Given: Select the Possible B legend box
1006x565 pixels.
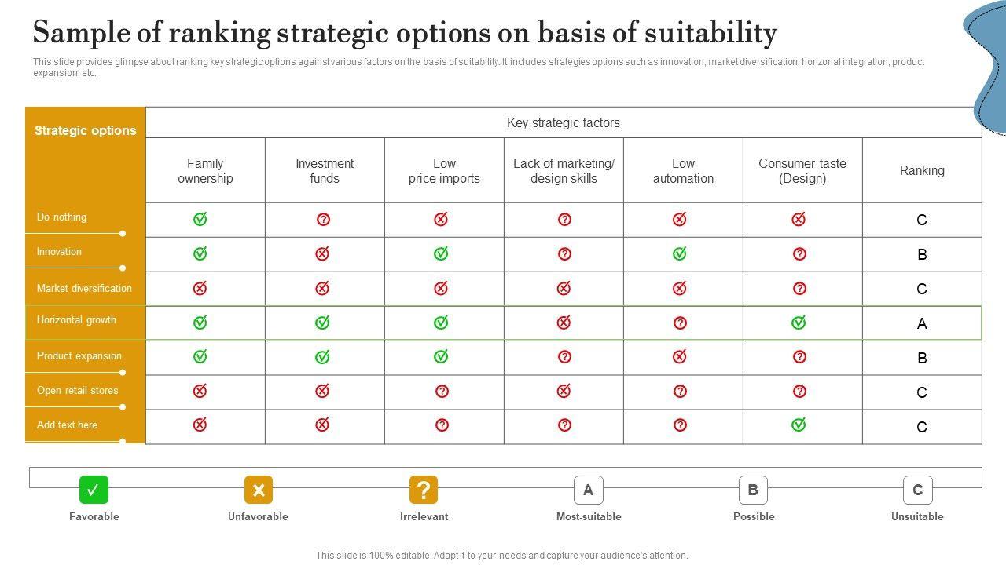Looking at the screenshot, I should pyautogui.click(x=753, y=490).
